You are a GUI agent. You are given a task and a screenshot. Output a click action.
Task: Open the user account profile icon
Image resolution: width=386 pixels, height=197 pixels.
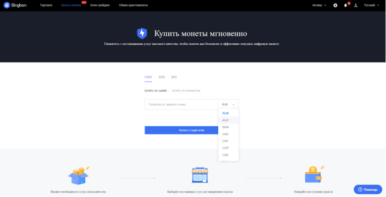[x=335, y=5]
